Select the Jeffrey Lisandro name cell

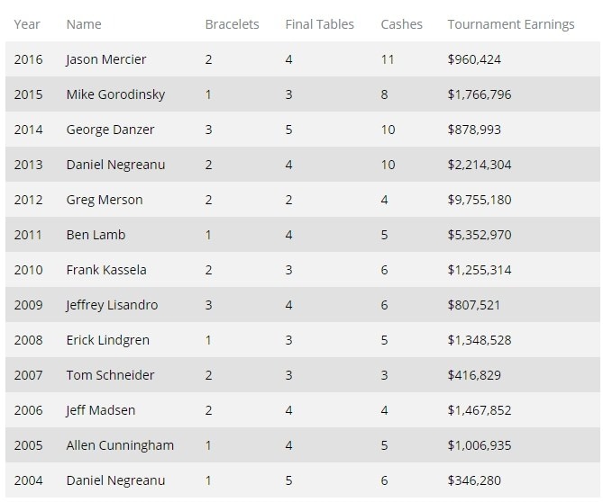click(x=112, y=305)
